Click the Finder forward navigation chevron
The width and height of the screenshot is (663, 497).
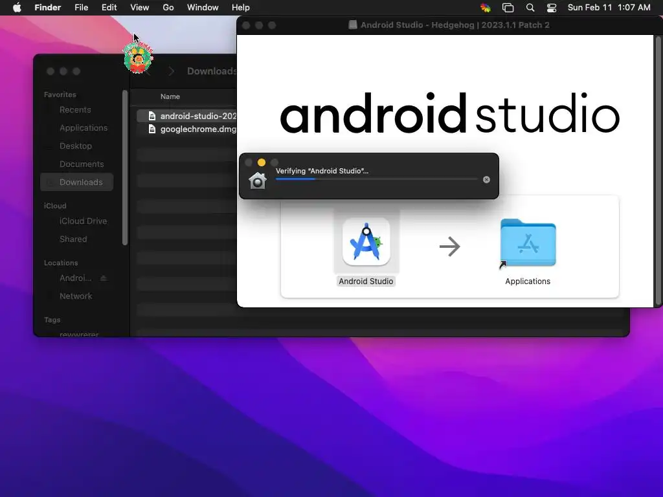(x=171, y=71)
